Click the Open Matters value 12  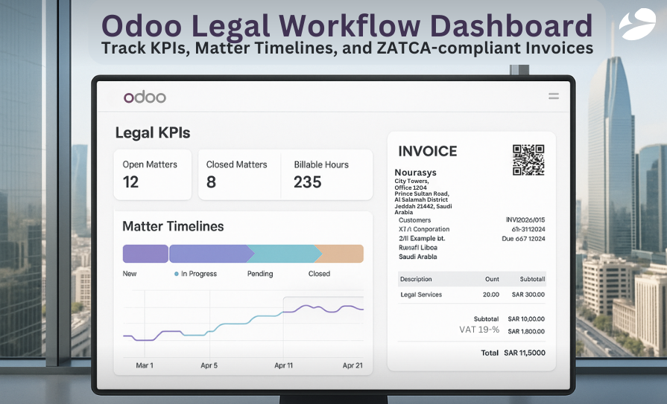pos(130,182)
